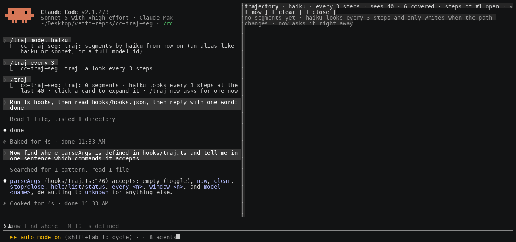Viewport: 516px width, 242px height.
Task: Click the 'Run ls hooks' prompt message
Action: [x=122, y=105]
